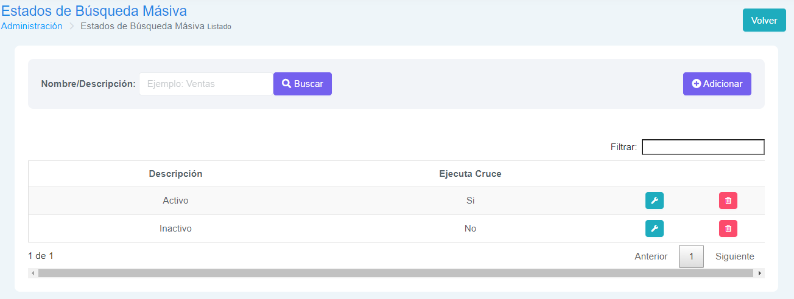
Task: Delete the Inactivo row using trash icon
Action: 728,229
